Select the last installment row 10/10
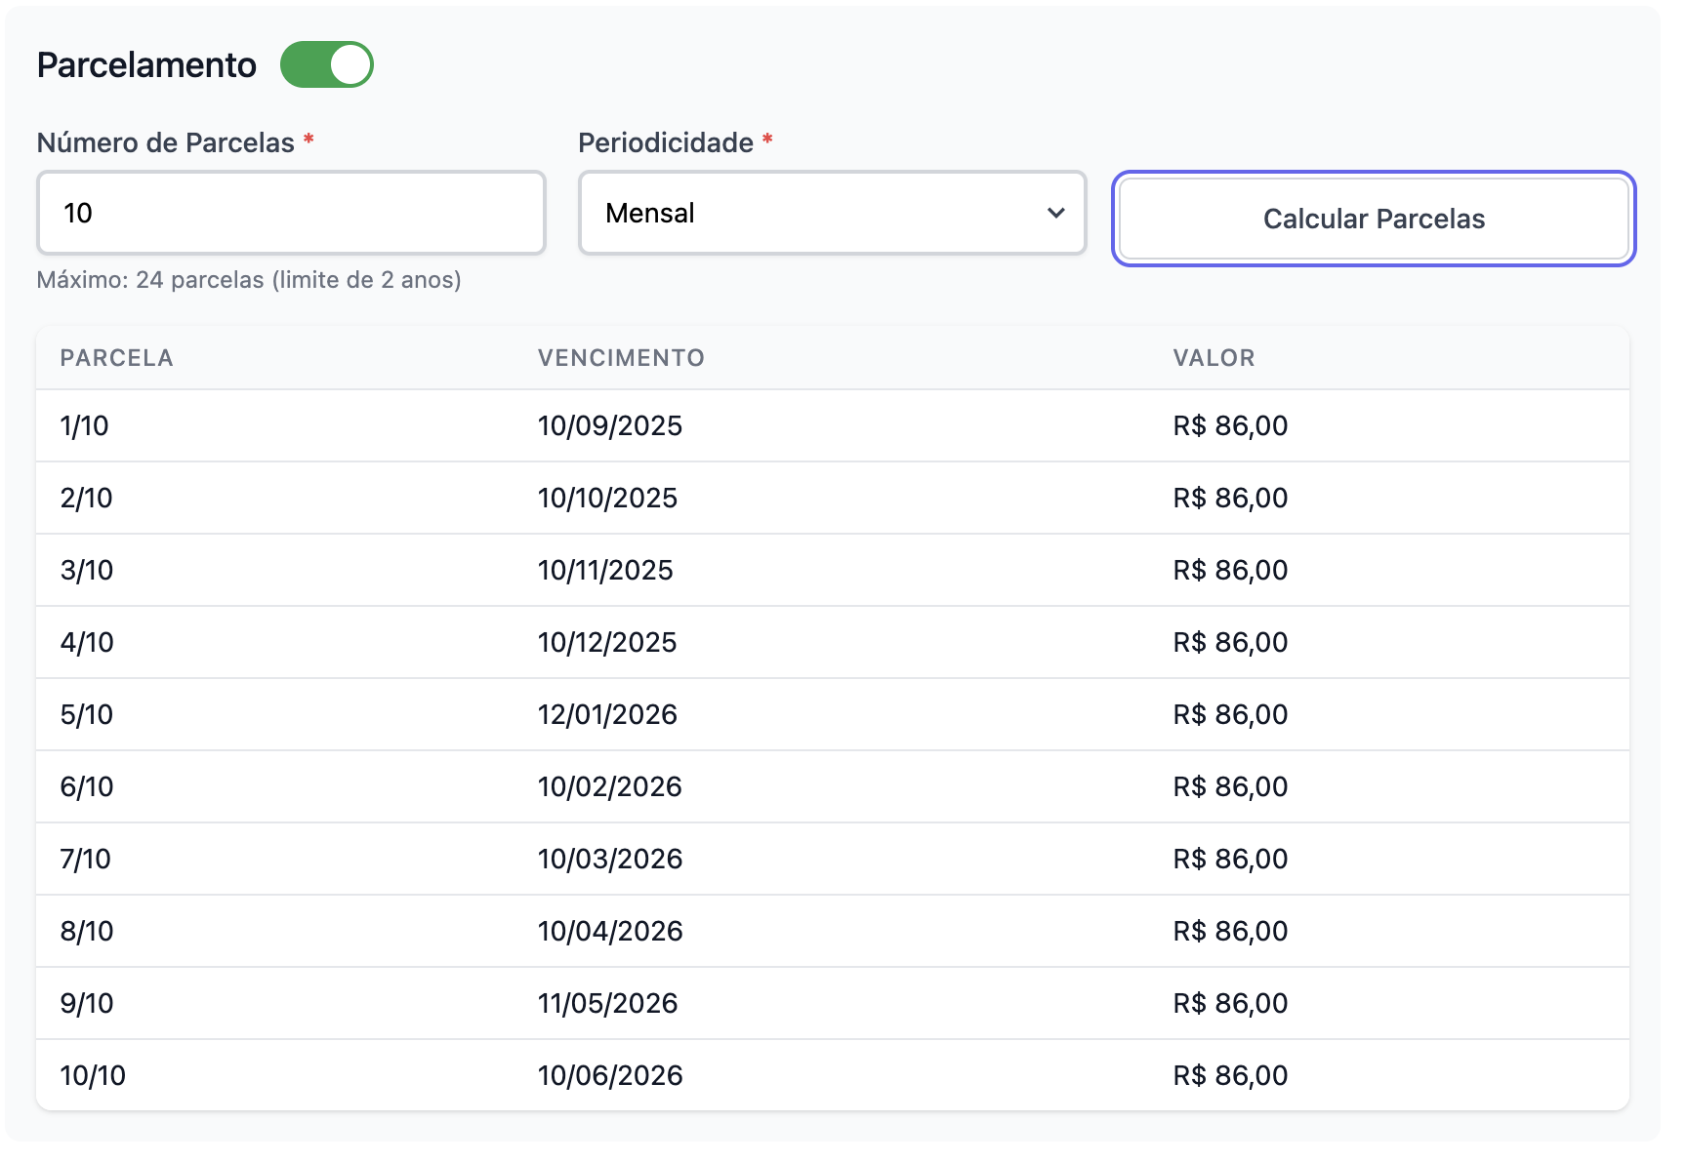Viewport: 1687px width, 1163px height. (93, 1075)
